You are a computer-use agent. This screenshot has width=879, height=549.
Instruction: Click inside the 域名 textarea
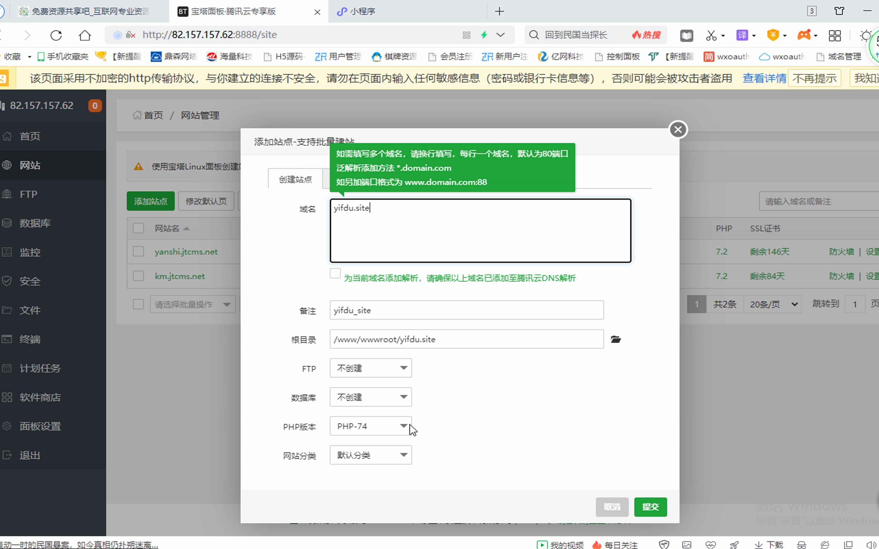480,230
